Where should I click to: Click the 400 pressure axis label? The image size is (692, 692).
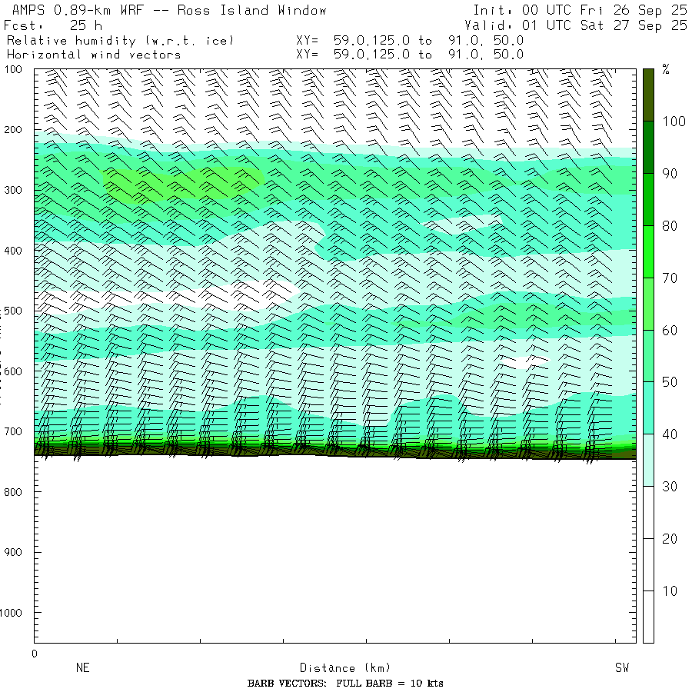(13, 251)
